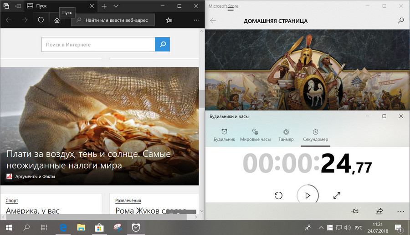410x235 pixels.
Task: Maximize the Будильники и часы window
Action: click(x=384, y=116)
